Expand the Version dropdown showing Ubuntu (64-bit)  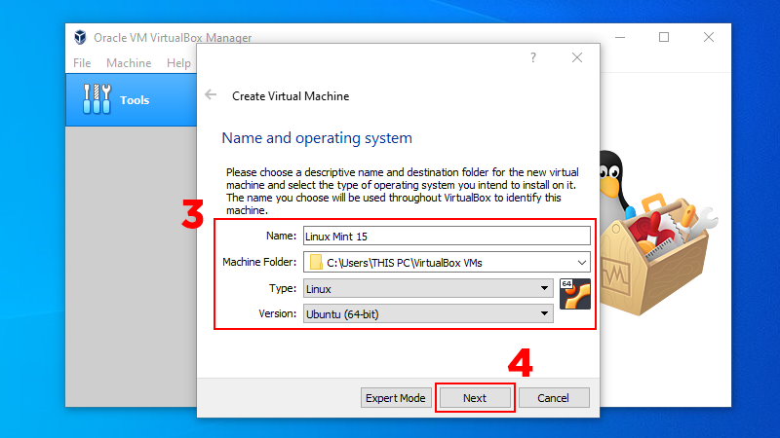tap(428, 313)
